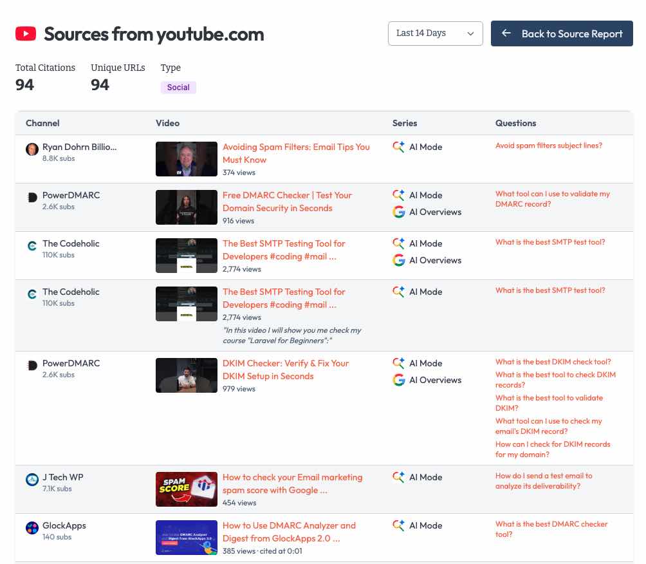Click the GlockApps globe channel avatar
Image resolution: width=646 pixels, height=564 pixels.
pos(32,527)
